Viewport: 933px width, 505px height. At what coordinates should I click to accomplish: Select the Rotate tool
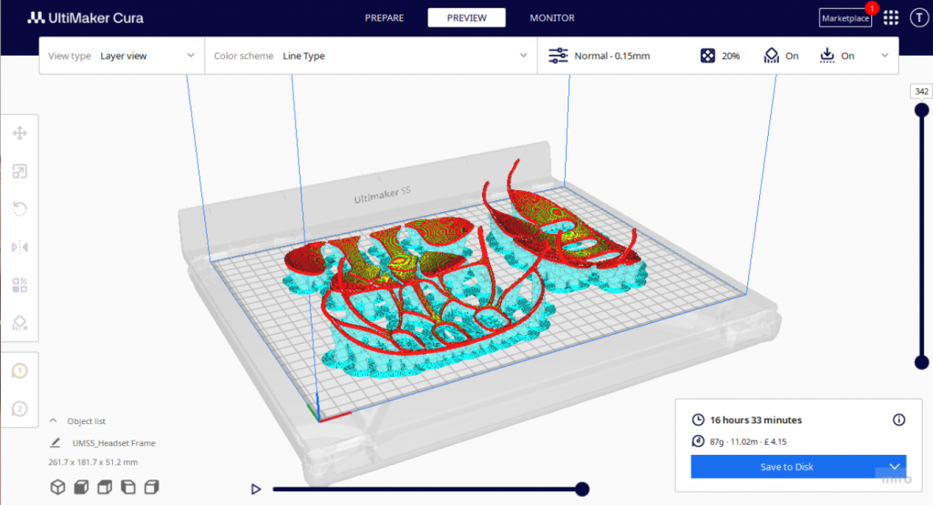tap(20, 208)
